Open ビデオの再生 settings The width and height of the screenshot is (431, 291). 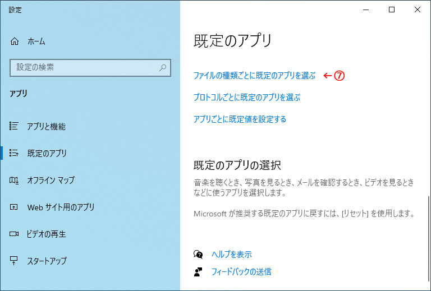[x=46, y=234]
